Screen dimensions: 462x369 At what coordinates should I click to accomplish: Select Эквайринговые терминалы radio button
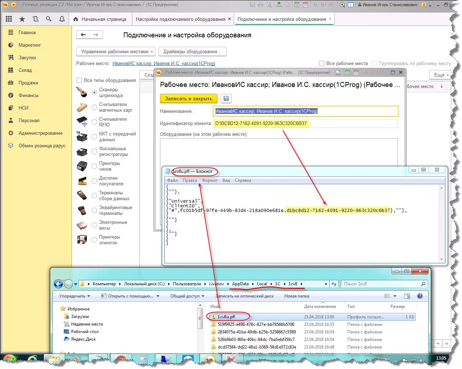pyautogui.click(x=94, y=210)
